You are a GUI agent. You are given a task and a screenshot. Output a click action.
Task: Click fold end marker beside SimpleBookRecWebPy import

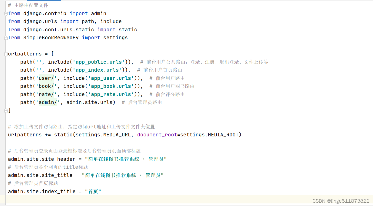click(6, 38)
